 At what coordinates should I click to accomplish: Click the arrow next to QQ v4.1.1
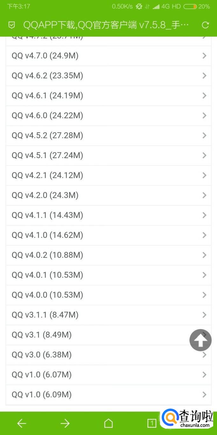[x=205, y=215]
